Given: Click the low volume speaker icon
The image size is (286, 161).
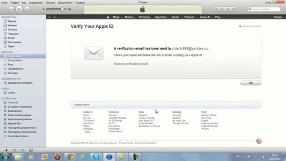Looking at the screenshot, I should click(44, 9).
